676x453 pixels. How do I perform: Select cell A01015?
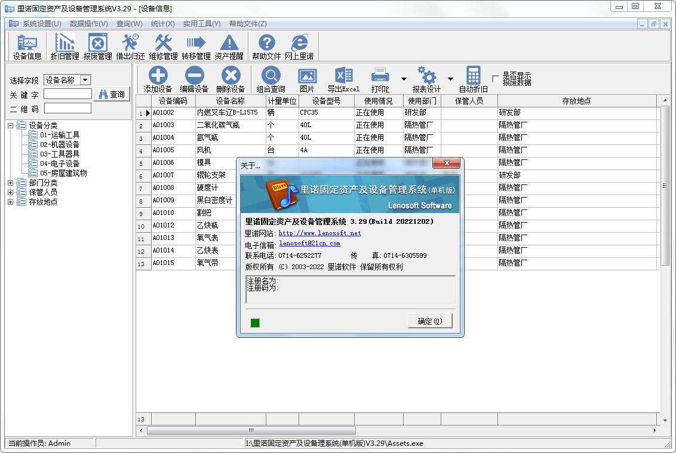click(173, 263)
